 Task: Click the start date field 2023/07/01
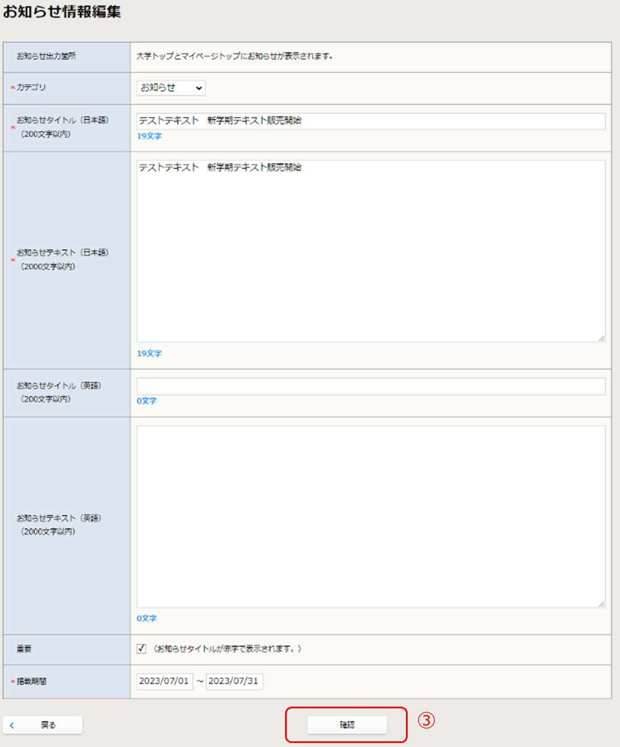coord(164,681)
